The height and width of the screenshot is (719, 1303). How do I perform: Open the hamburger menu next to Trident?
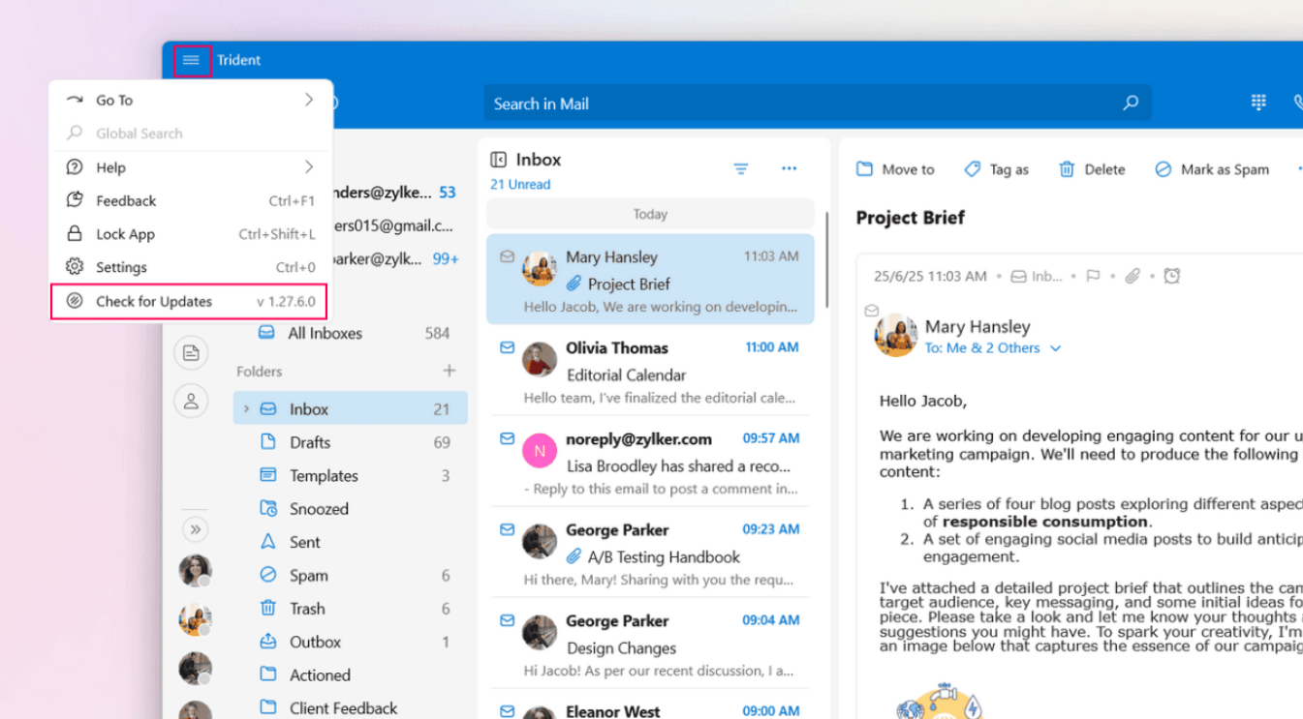[192, 60]
